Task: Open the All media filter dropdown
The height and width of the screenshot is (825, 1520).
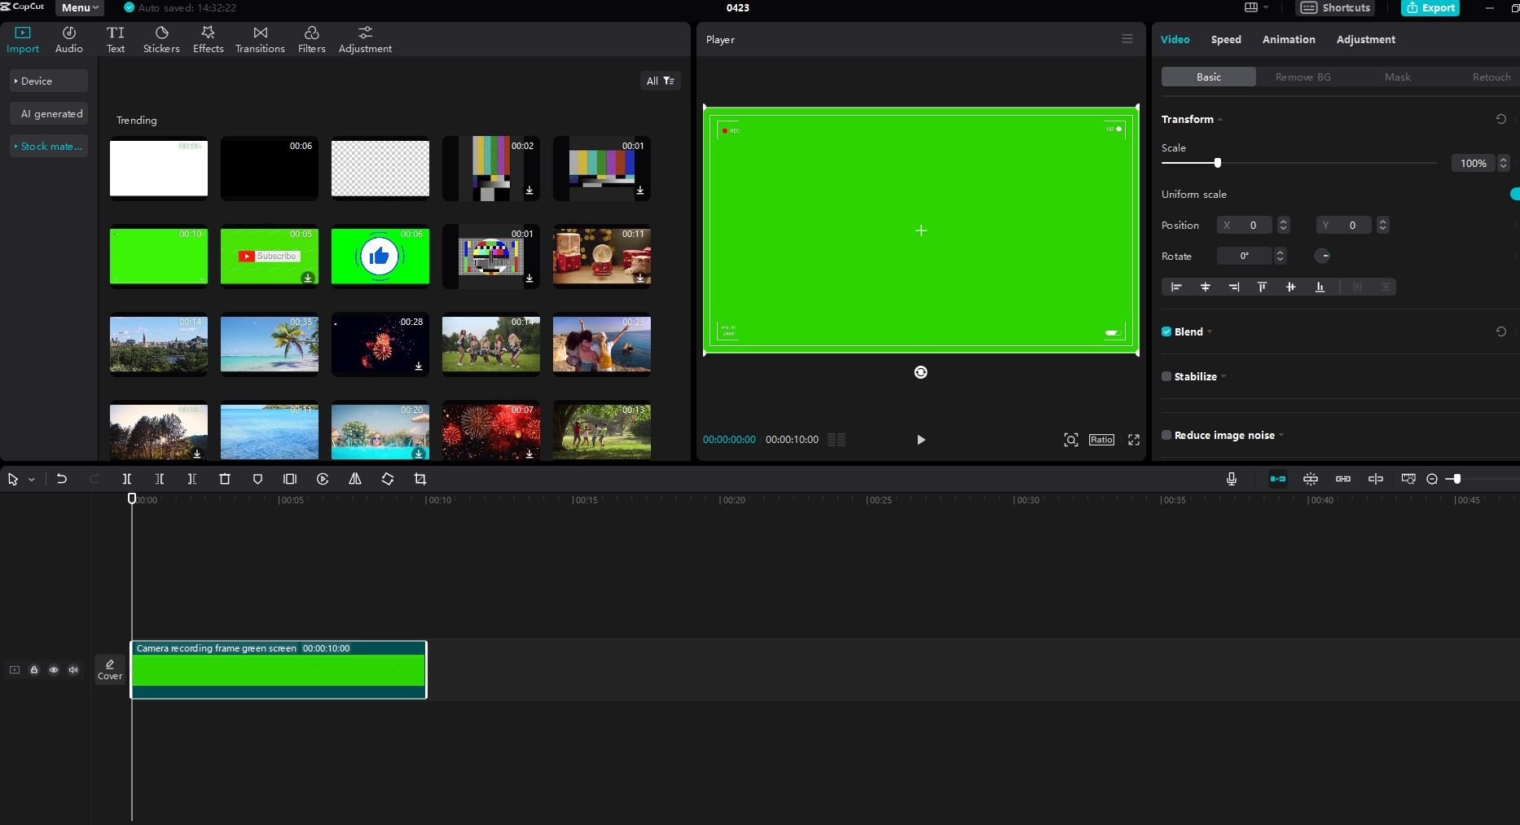Action: tap(660, 81)
